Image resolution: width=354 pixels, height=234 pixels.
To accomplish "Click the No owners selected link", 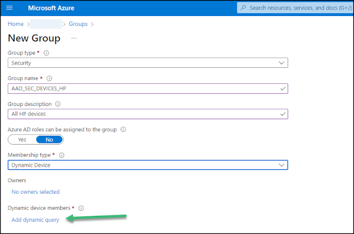I will tap(35, 192).
